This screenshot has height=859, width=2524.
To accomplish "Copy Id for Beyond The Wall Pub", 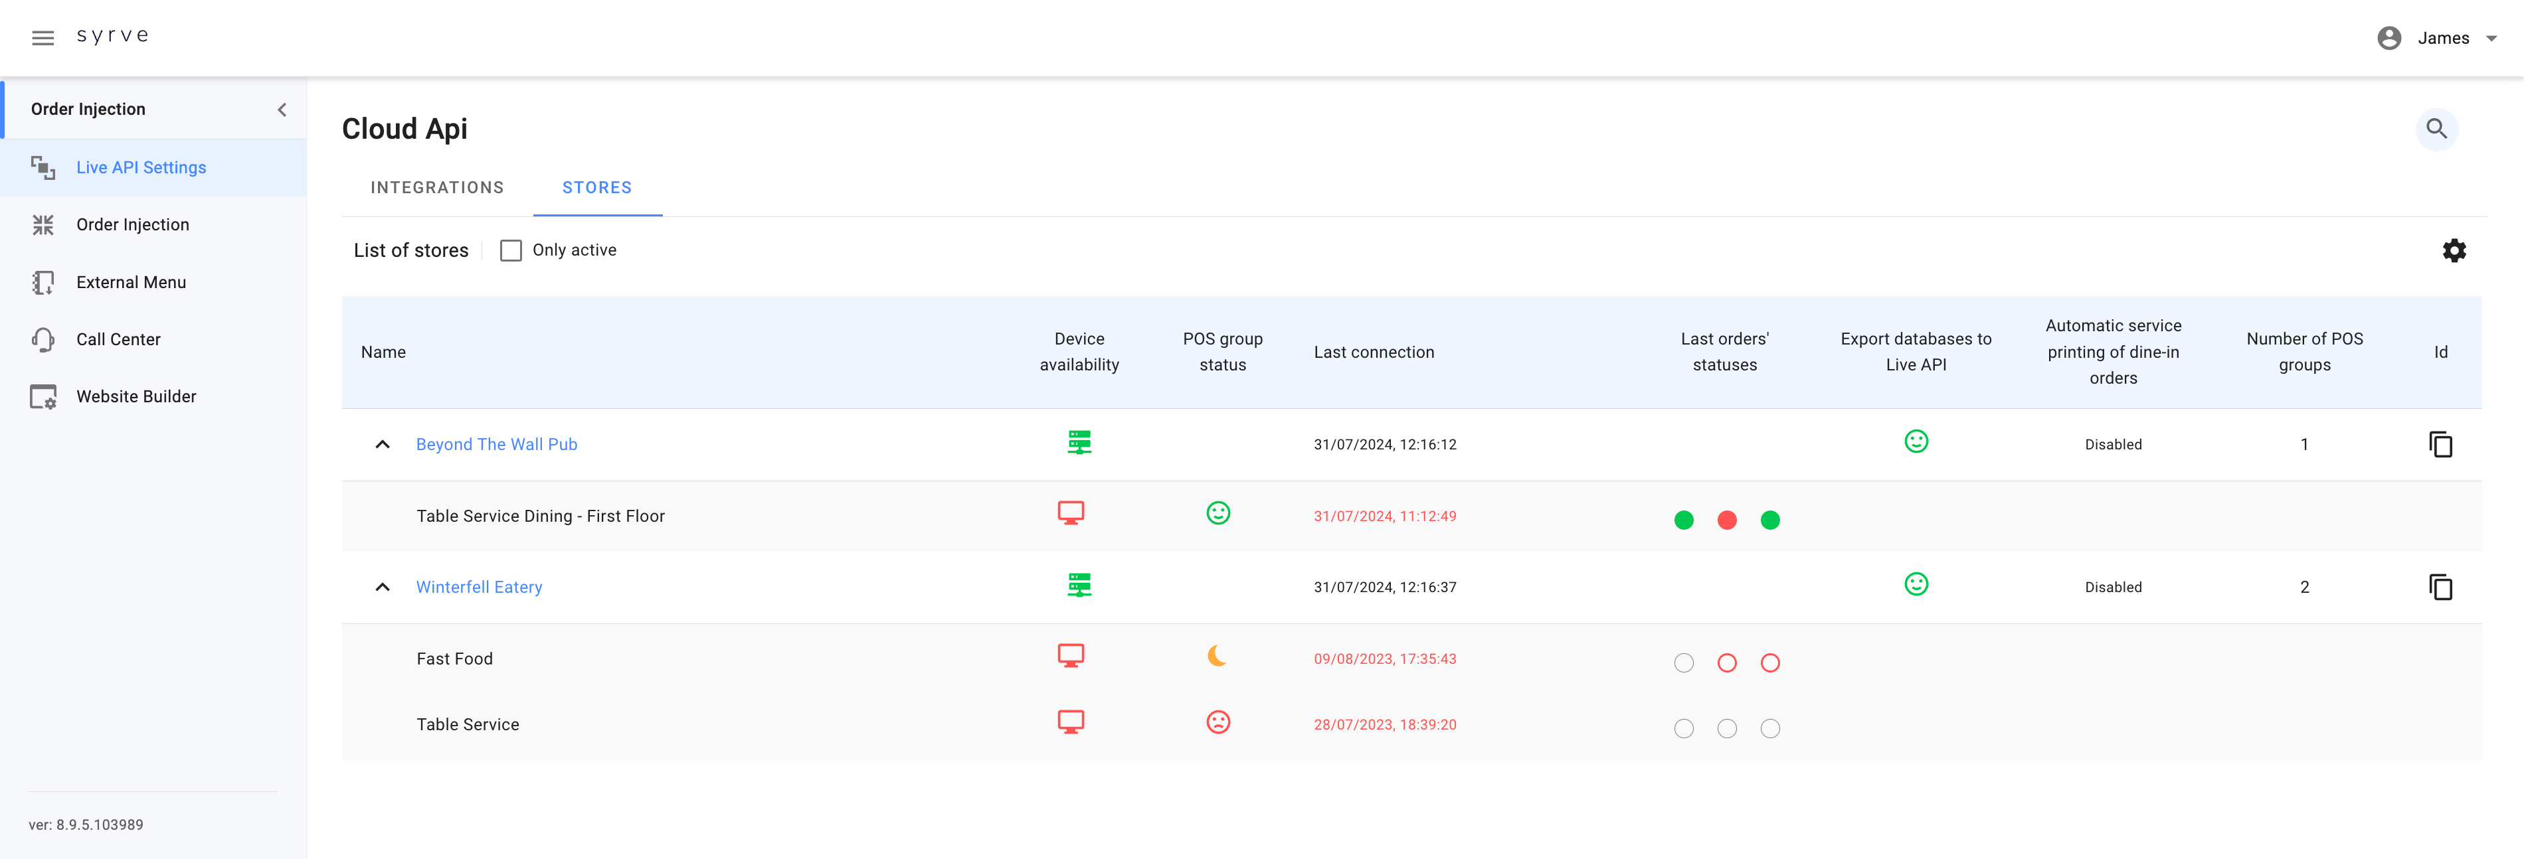I will coord(2440,445).
